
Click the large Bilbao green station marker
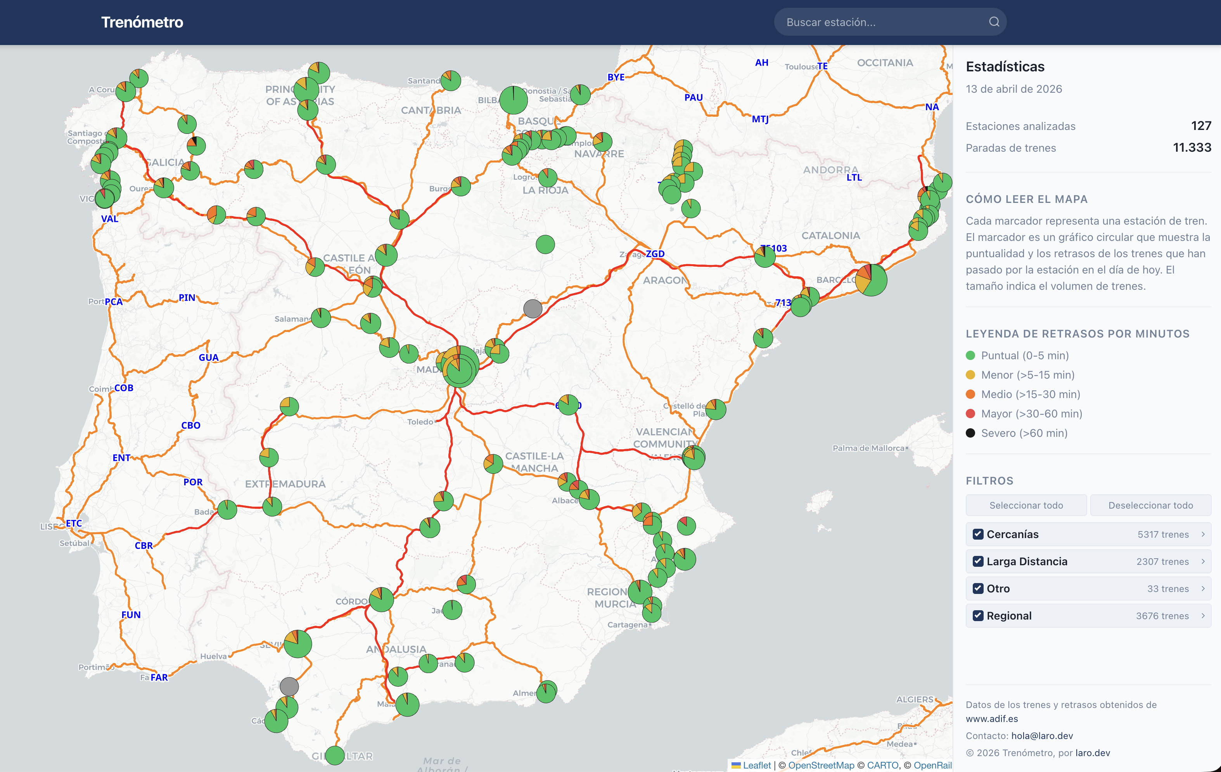point(513,100)
